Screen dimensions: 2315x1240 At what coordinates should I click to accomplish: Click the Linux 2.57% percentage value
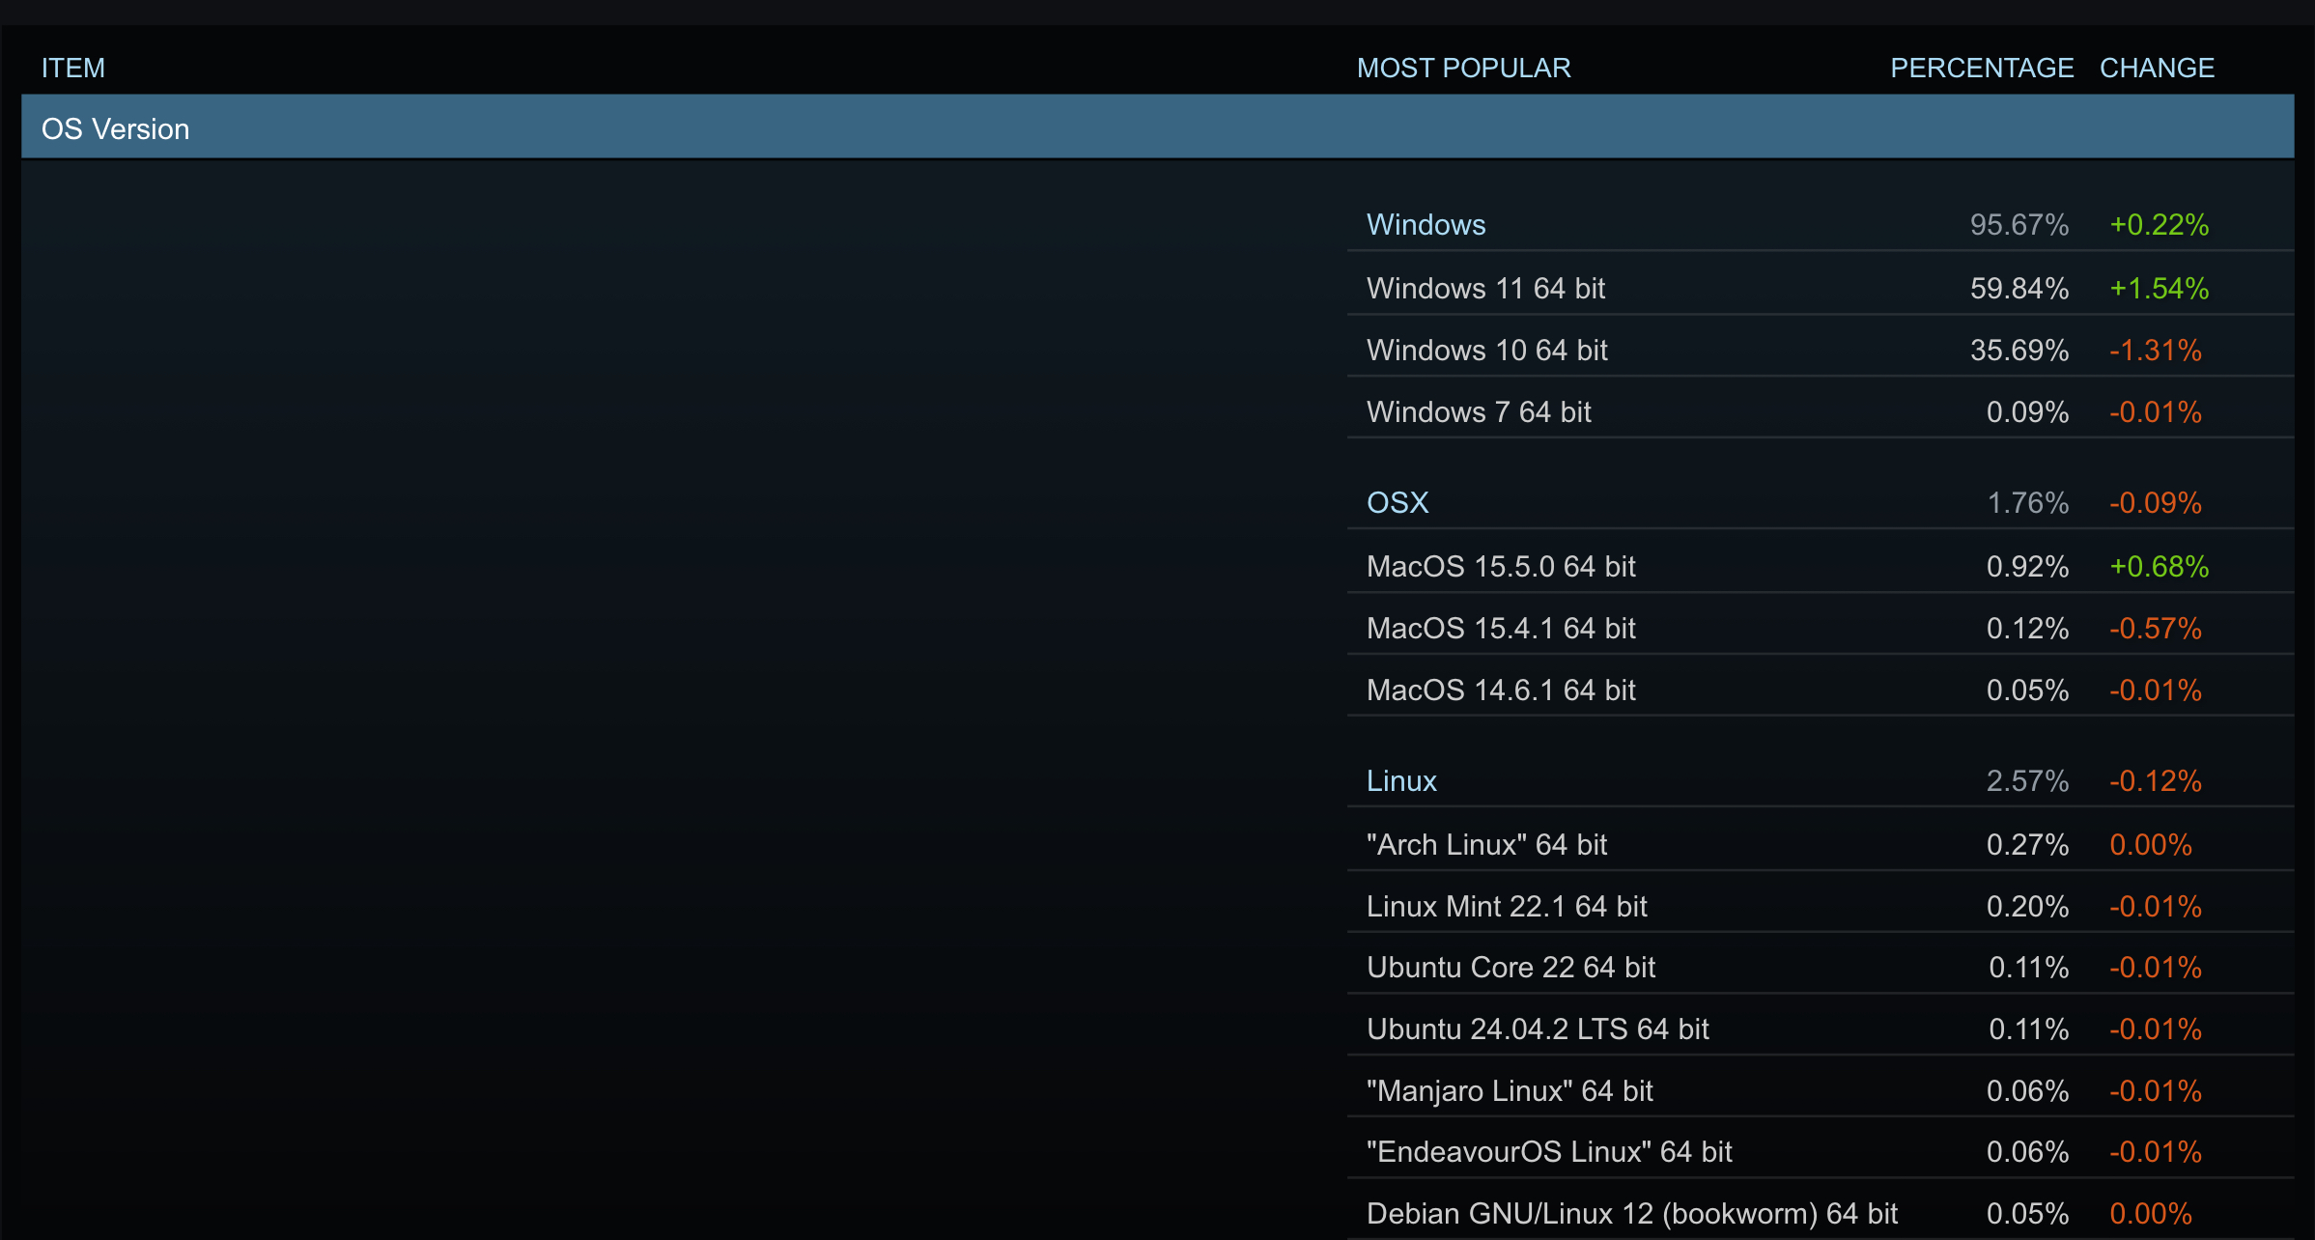click(2028, 781)
